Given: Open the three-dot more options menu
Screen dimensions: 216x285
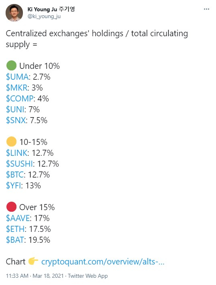Looking at the screenshot, I should click(x=206, y=9).
